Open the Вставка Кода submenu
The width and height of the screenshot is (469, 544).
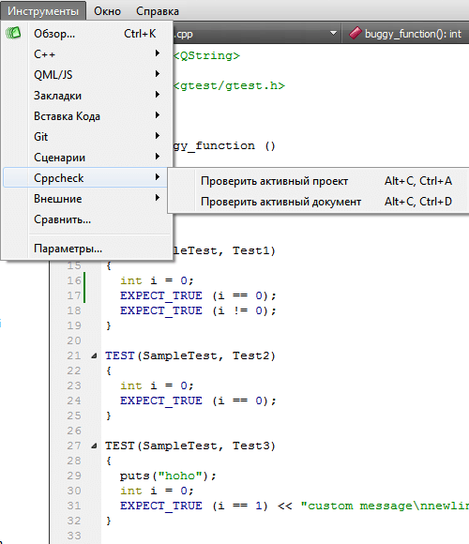coord(86,116)
